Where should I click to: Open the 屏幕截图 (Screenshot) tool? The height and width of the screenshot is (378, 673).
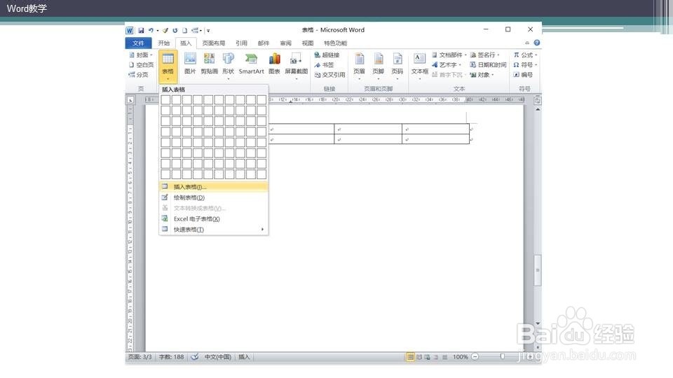pos(296,66)
